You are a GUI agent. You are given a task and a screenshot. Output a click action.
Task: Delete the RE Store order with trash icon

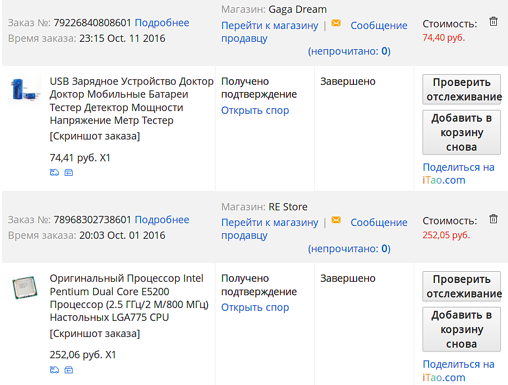pos(493,219)
